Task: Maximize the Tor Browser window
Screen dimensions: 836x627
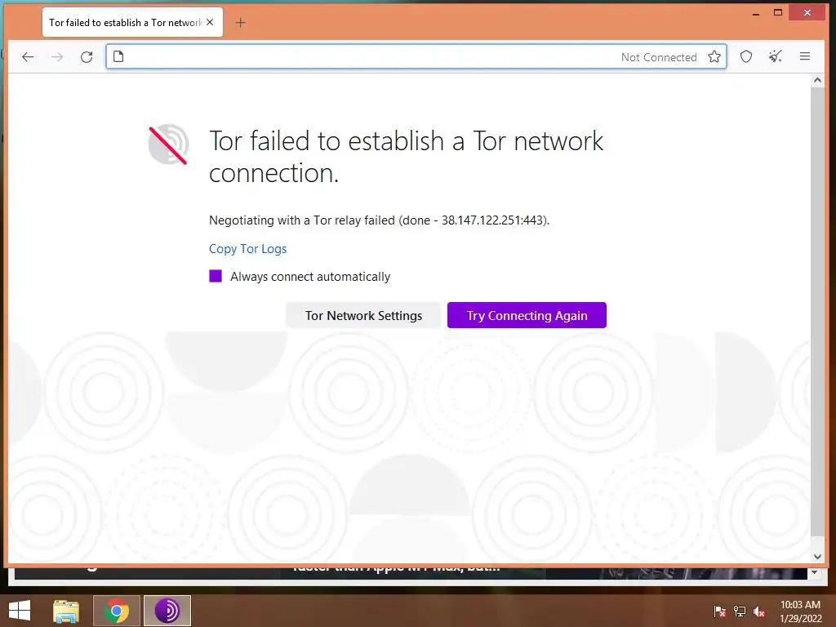Action: (778, 13)
